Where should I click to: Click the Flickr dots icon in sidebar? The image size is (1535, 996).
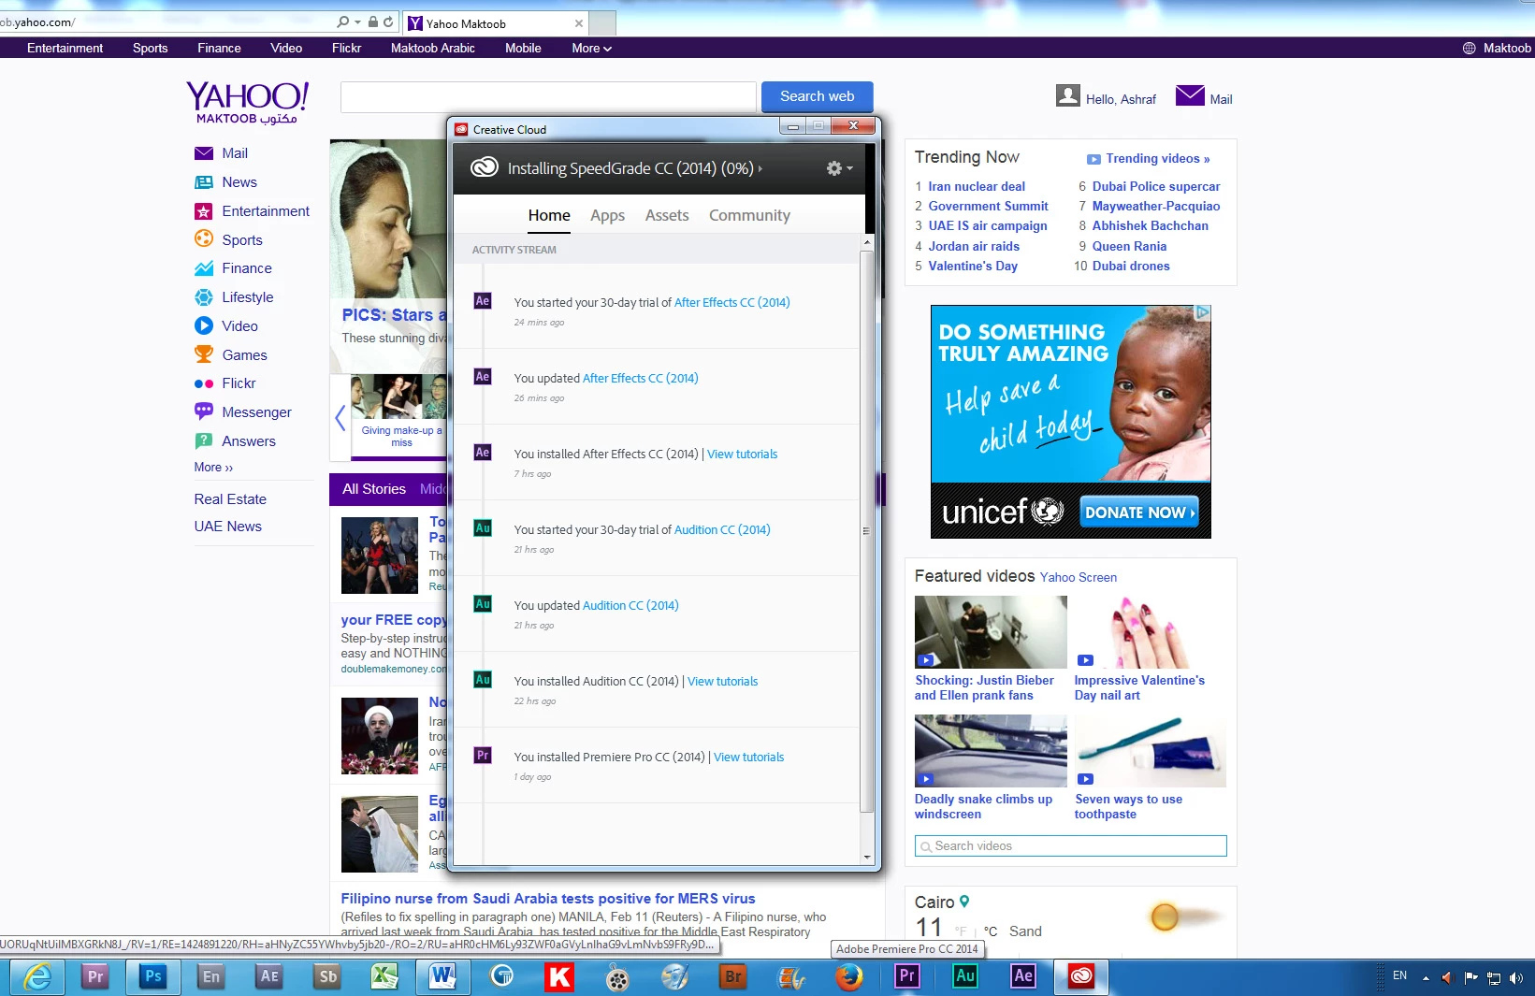(204, 383)
